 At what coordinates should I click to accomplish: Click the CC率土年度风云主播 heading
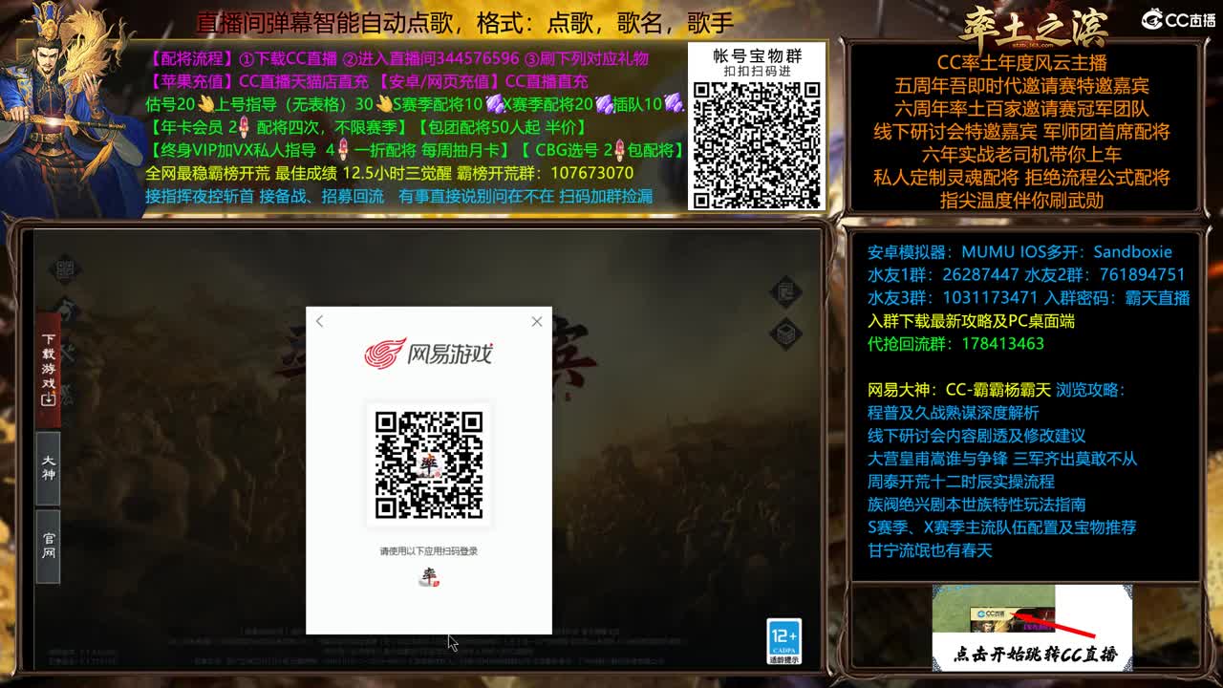(x=1021, y=63)
